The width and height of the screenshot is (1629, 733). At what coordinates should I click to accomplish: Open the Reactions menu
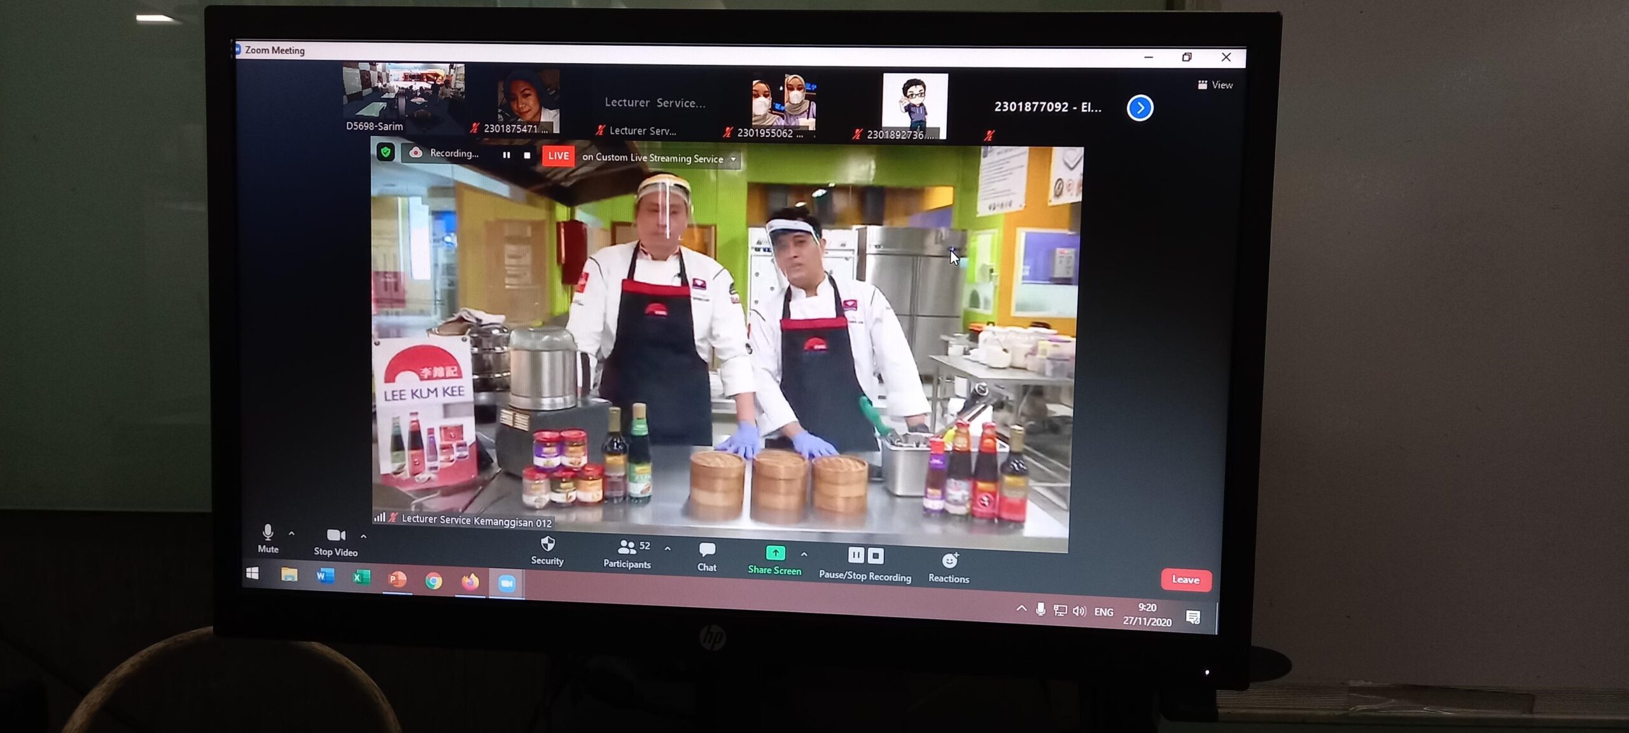pyautogui.click(x=949, y=568)
